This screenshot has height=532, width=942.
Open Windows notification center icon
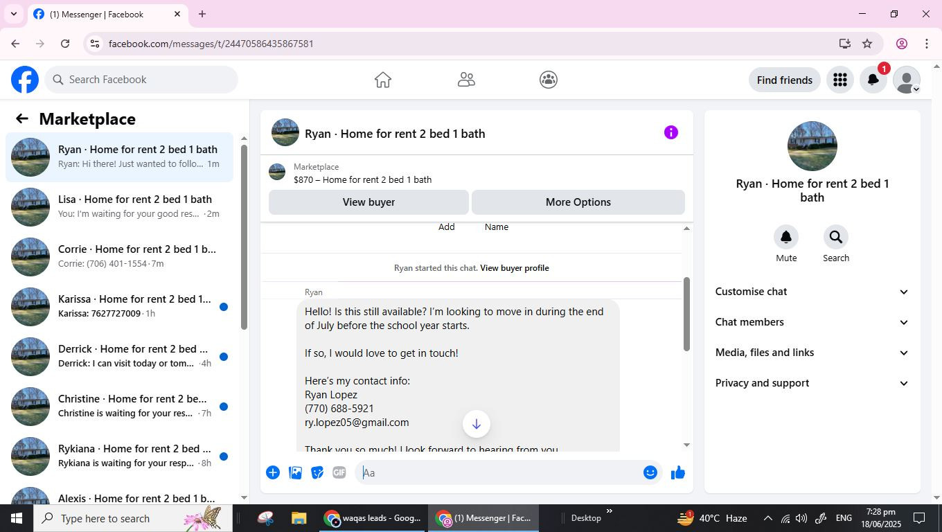click(x=919, y=518)
